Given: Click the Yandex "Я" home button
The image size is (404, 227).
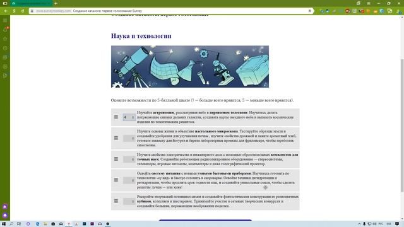Looking at the screenshot, I should tap(14, 11).
